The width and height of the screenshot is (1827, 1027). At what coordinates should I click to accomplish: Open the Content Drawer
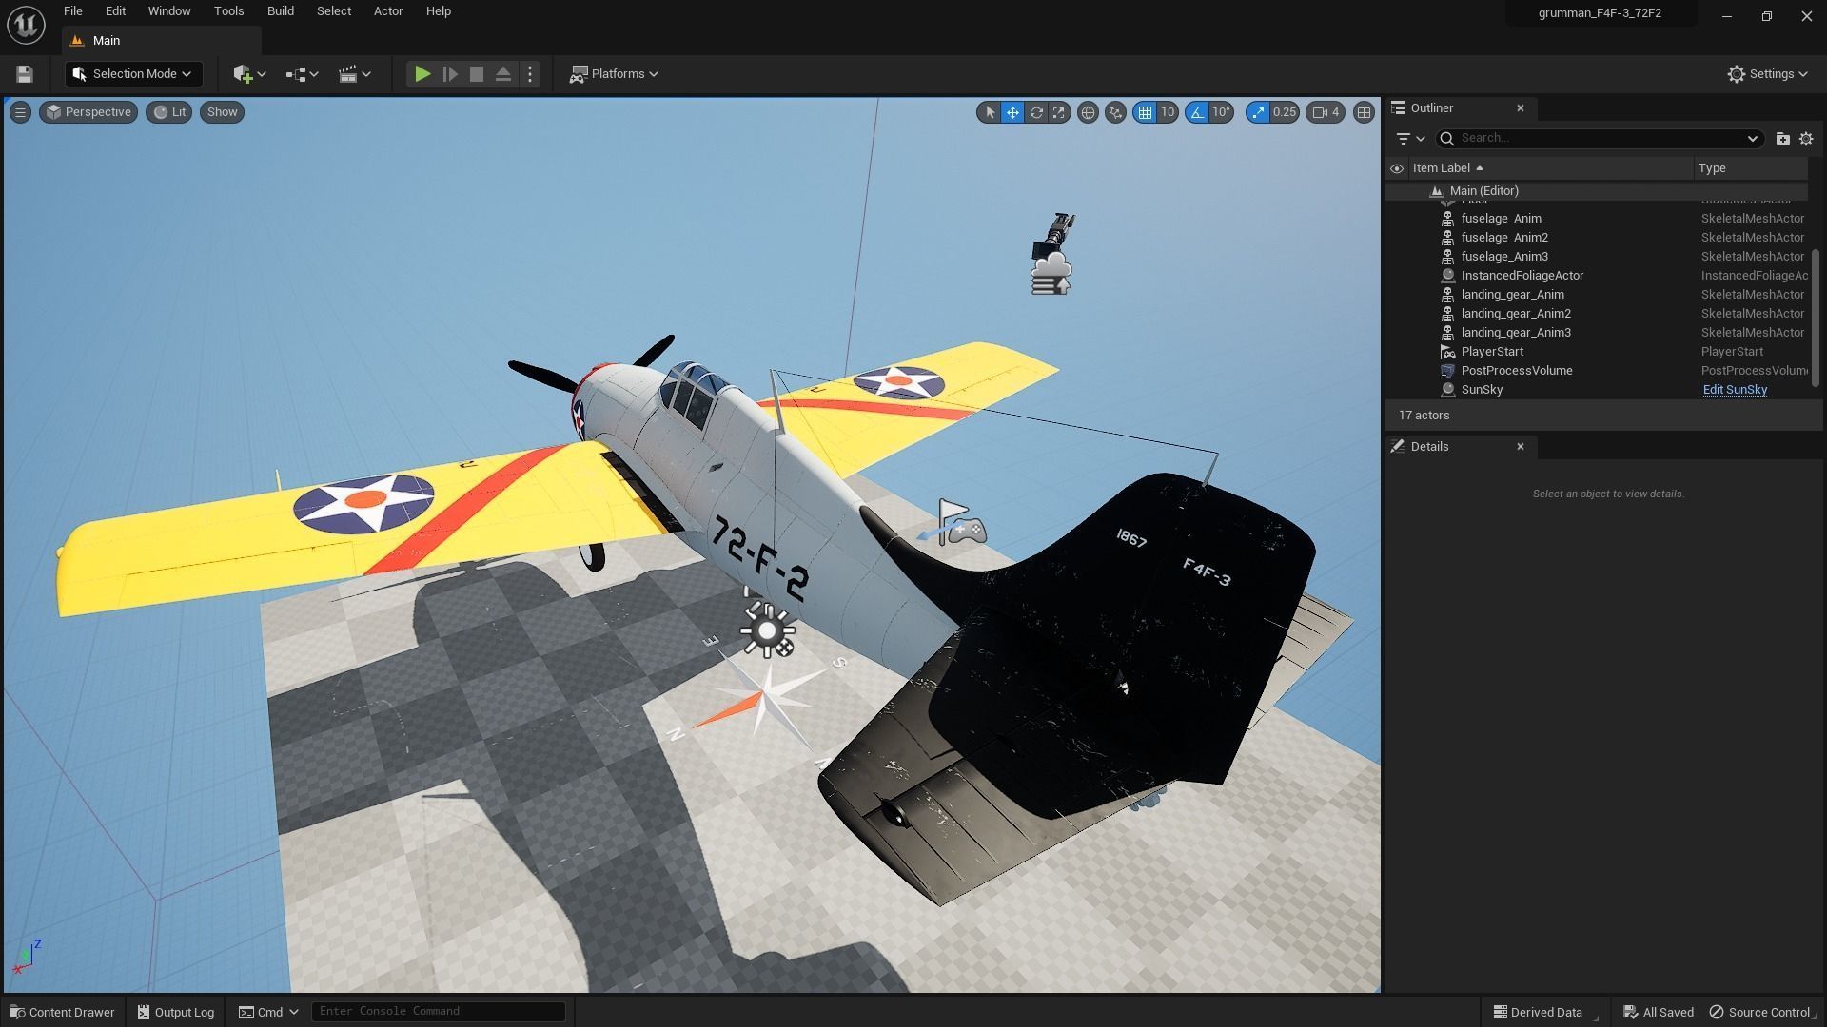pyautogui.click(x=63, y=1012)
